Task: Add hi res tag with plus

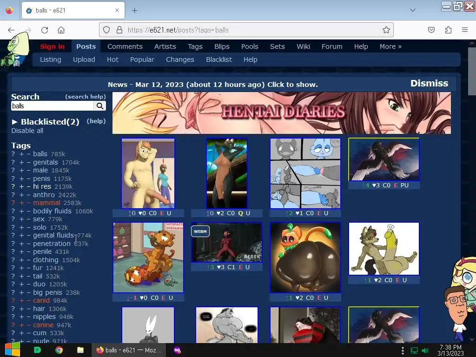Action: [x=21, y=187]
